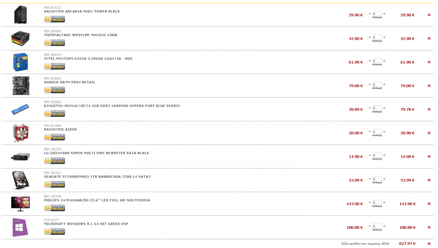Add ASRock H87M Pro4 to Wishlist
The image size is (438, 248).
tap(54, 90)
